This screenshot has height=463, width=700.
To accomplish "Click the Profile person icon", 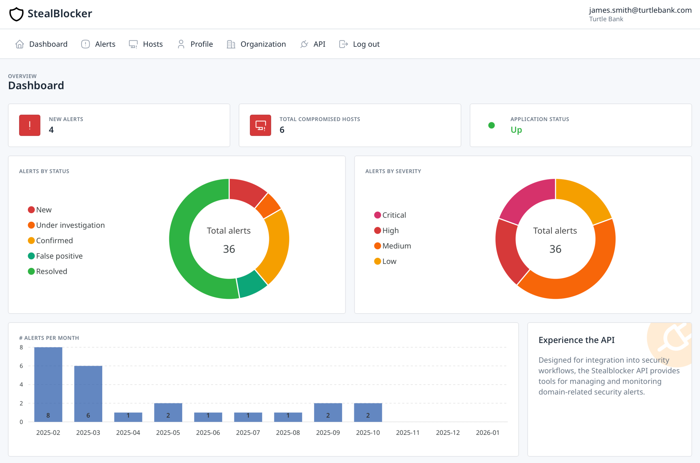I will tap(181, 44).
